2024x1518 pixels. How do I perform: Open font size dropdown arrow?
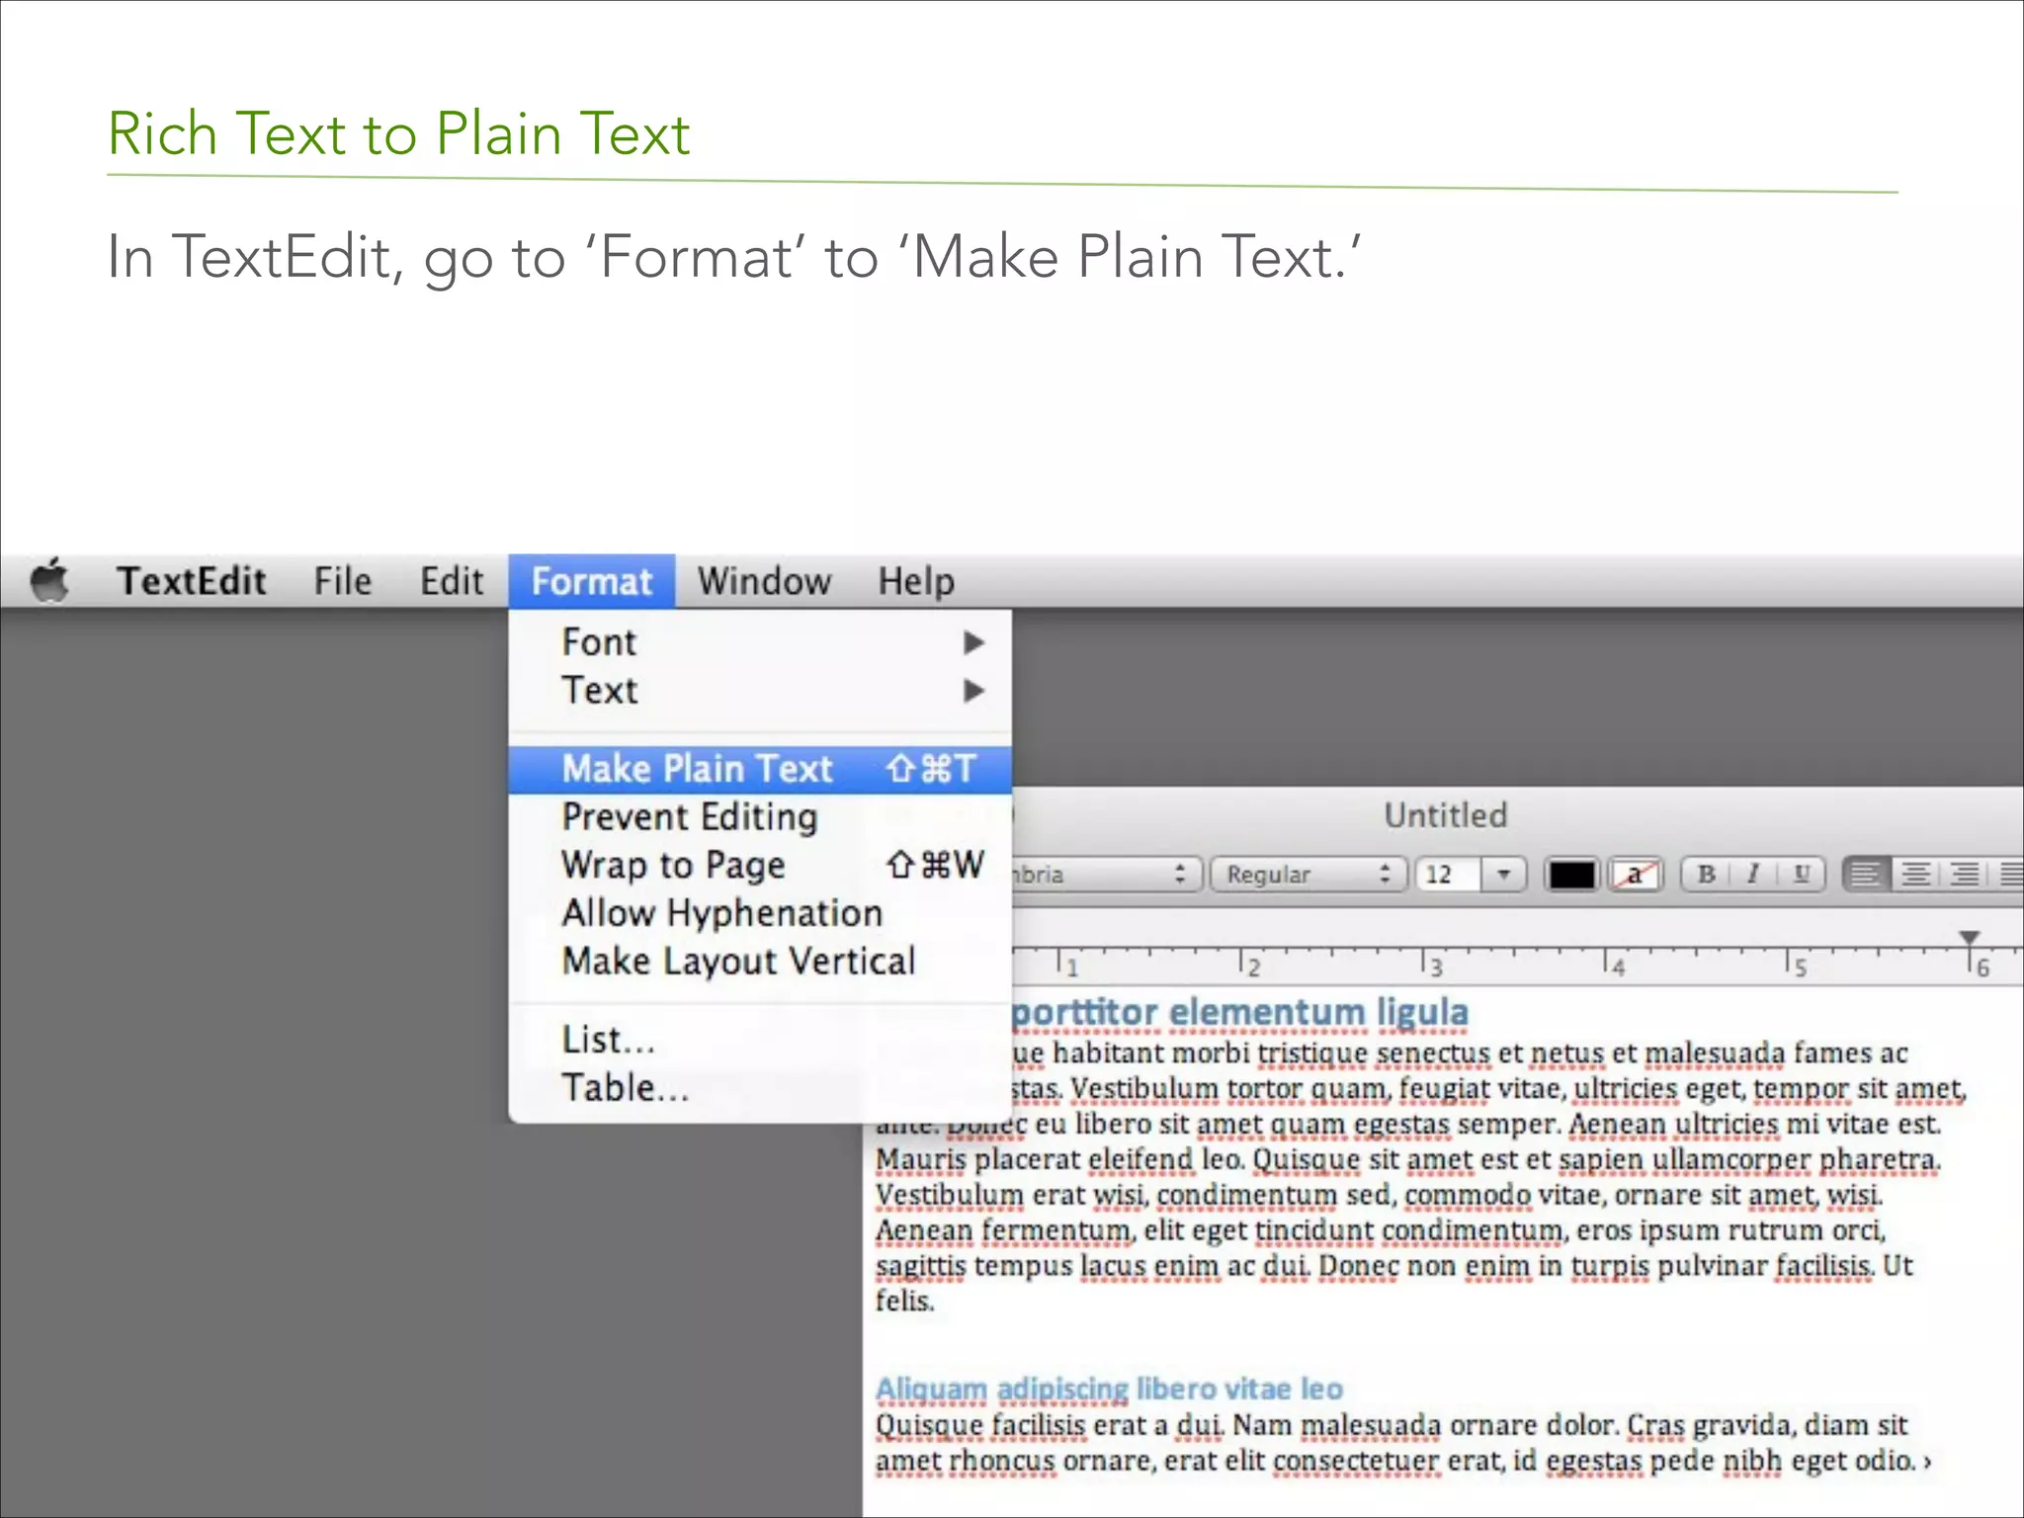1503,875
